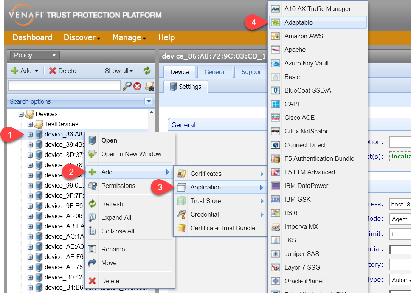Click the Apache feather icon
This screenshot has height=293, width=411.
(276, 50)
